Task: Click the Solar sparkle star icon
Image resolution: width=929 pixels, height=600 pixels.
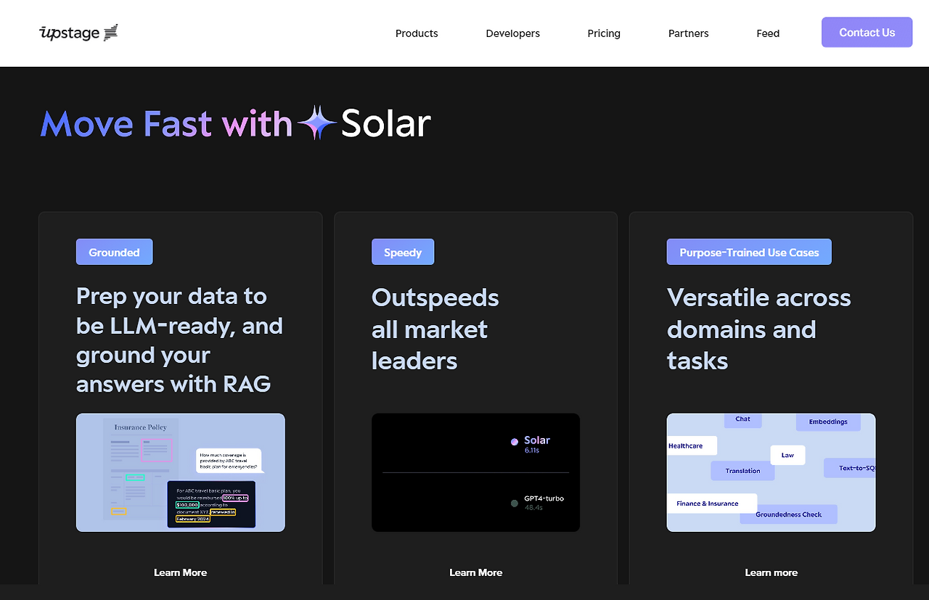Action: pyautogui.click(x=317, y=123)
